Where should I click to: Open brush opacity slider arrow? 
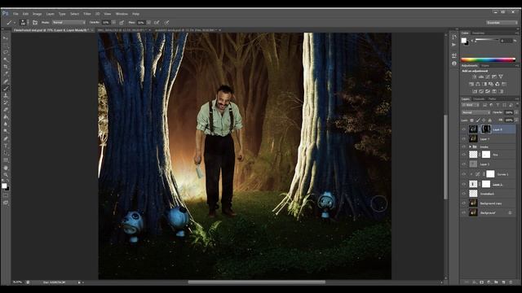(113, 22)
